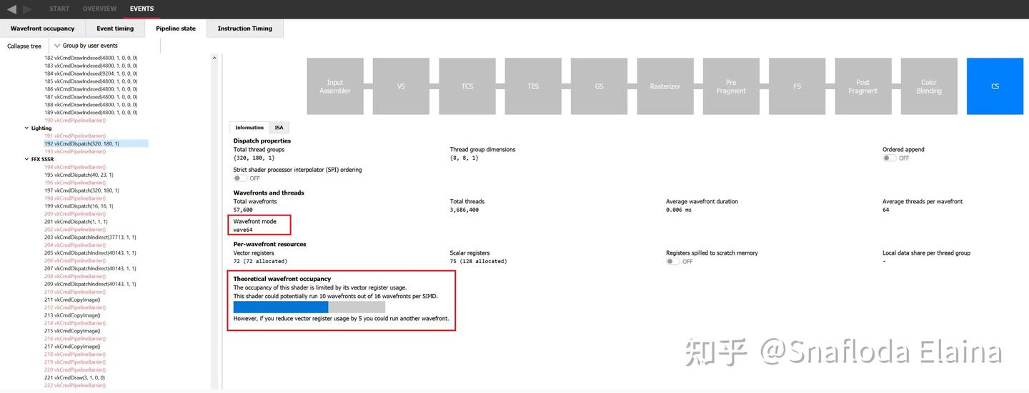Go forward using the right arrow icon
This screenshot has width=1029, height=393.
pyautogui.click(x=27, y=9)
